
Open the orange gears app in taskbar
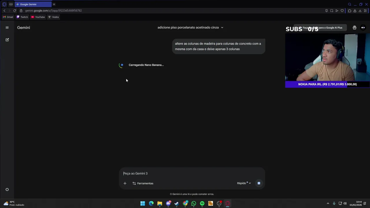point(211,203)
